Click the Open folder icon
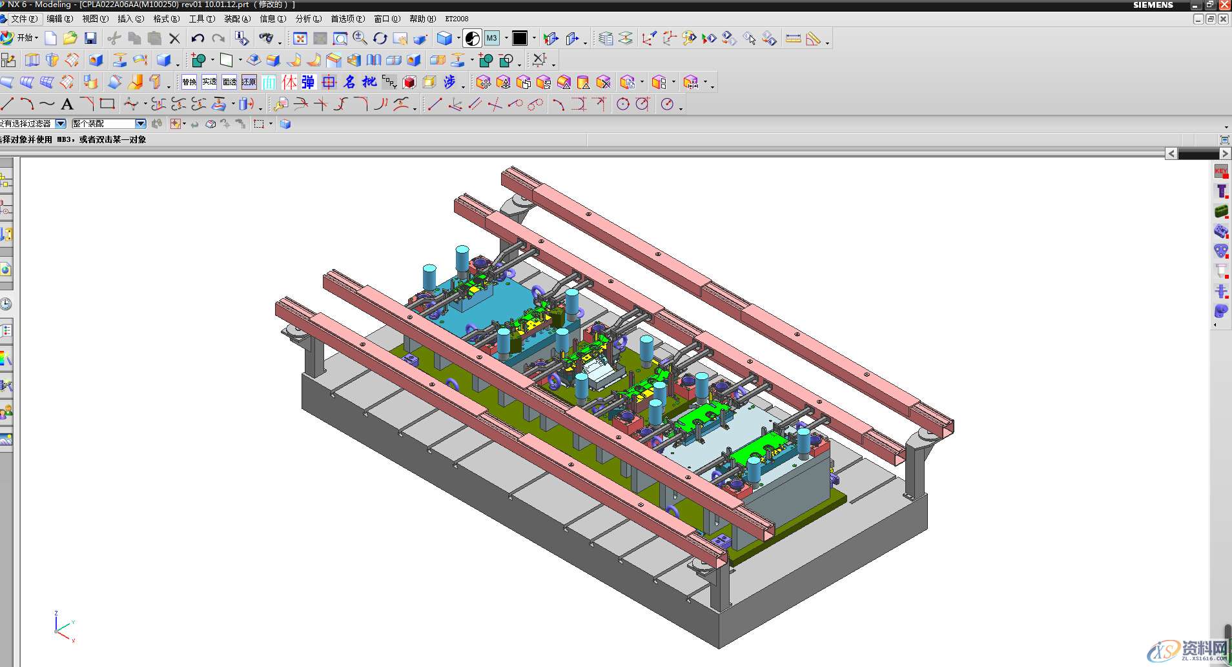1232x667 pixels. tap(70, 39)
